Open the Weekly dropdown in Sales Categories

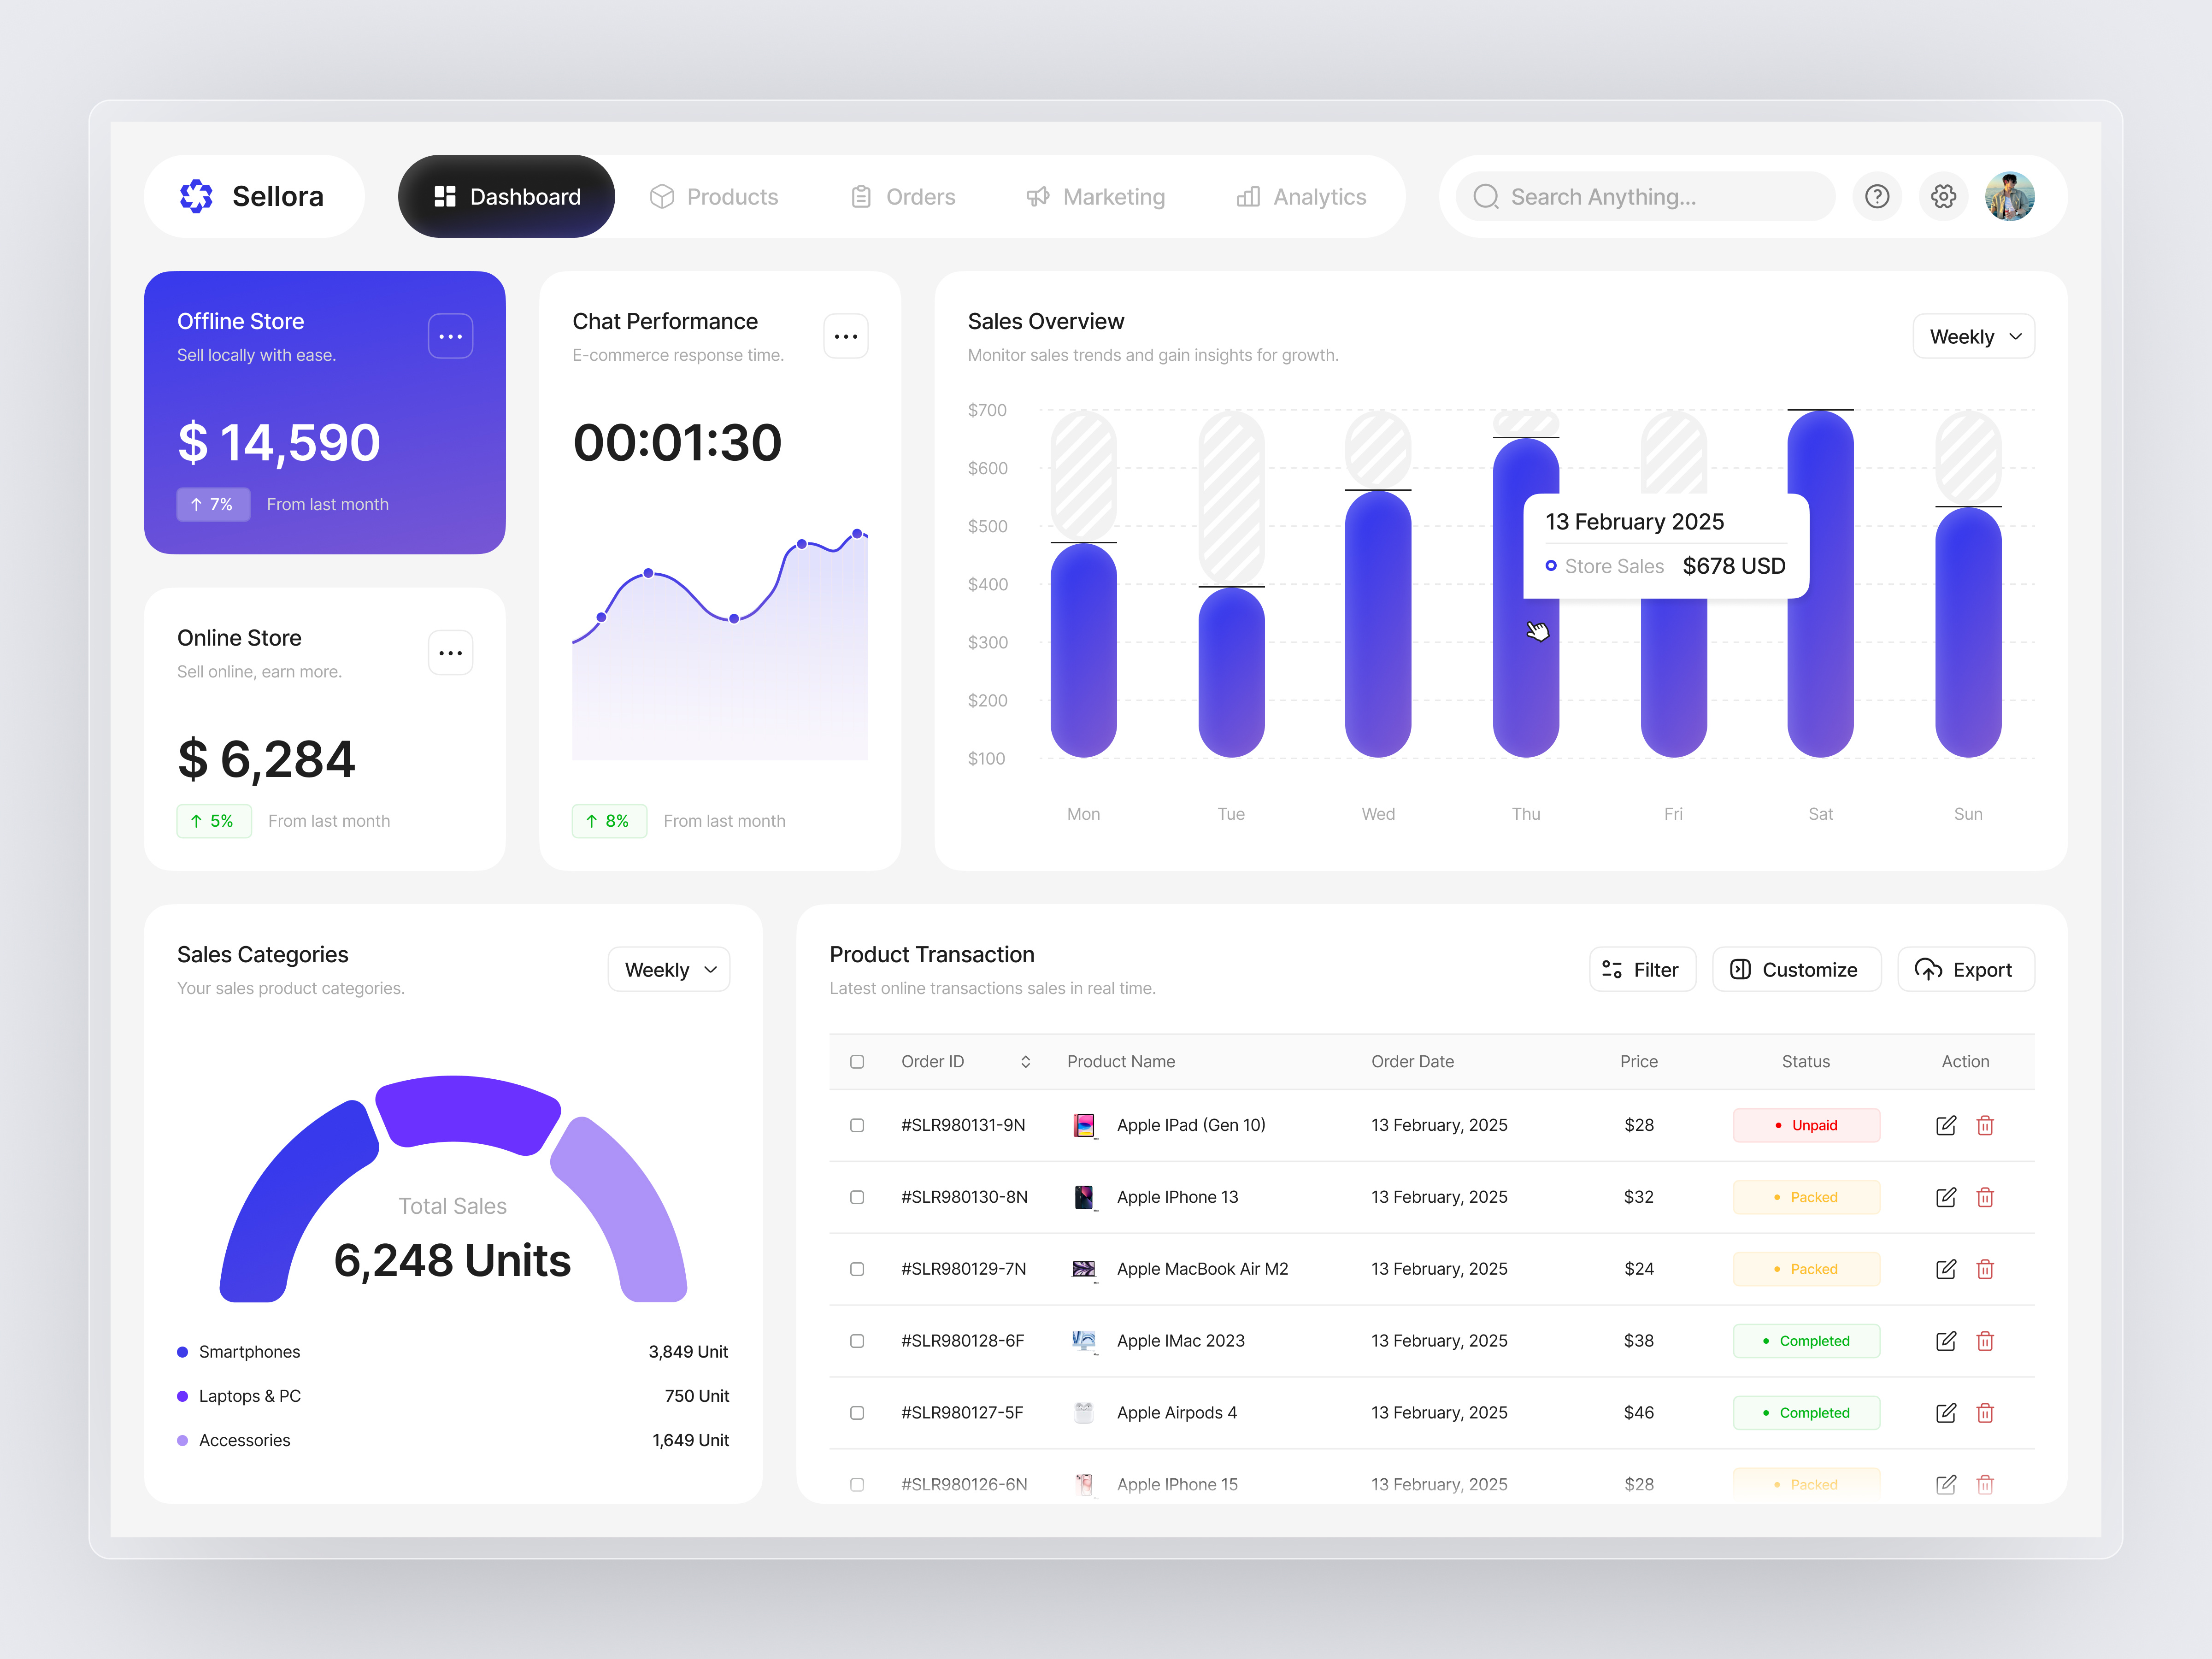point(668,969)
